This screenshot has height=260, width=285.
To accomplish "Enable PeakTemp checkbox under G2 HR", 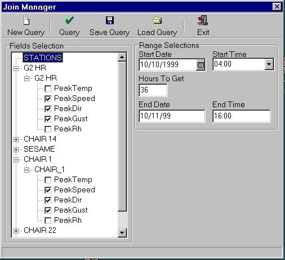I will click(48, 89).
